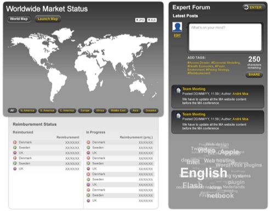Click the first UK flag in Reimbursed list
The height and width of the screenshot is (211, 270).
click(x=15, y=153)
